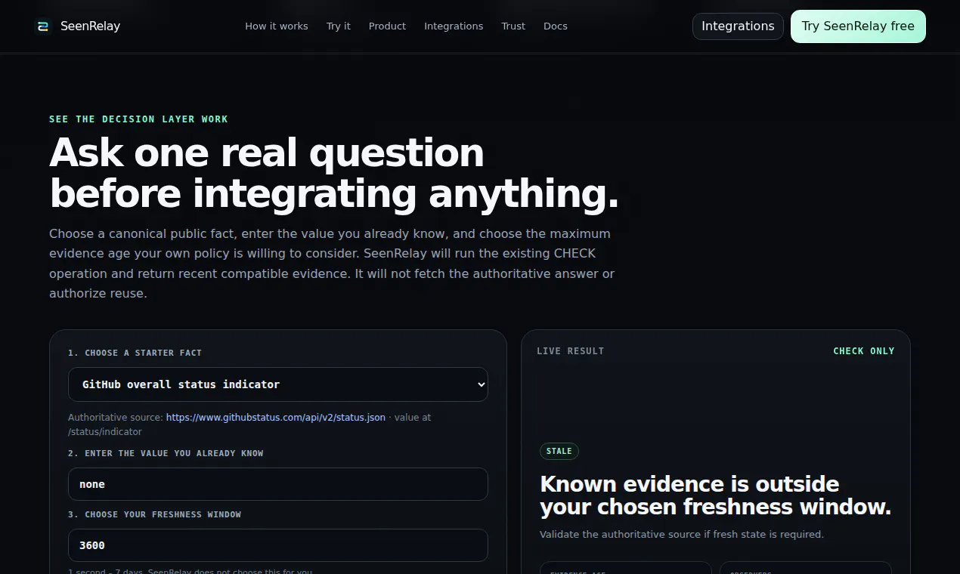Click the LIVE RESULT label
This screenshot has height=574, width=960.
571,351
